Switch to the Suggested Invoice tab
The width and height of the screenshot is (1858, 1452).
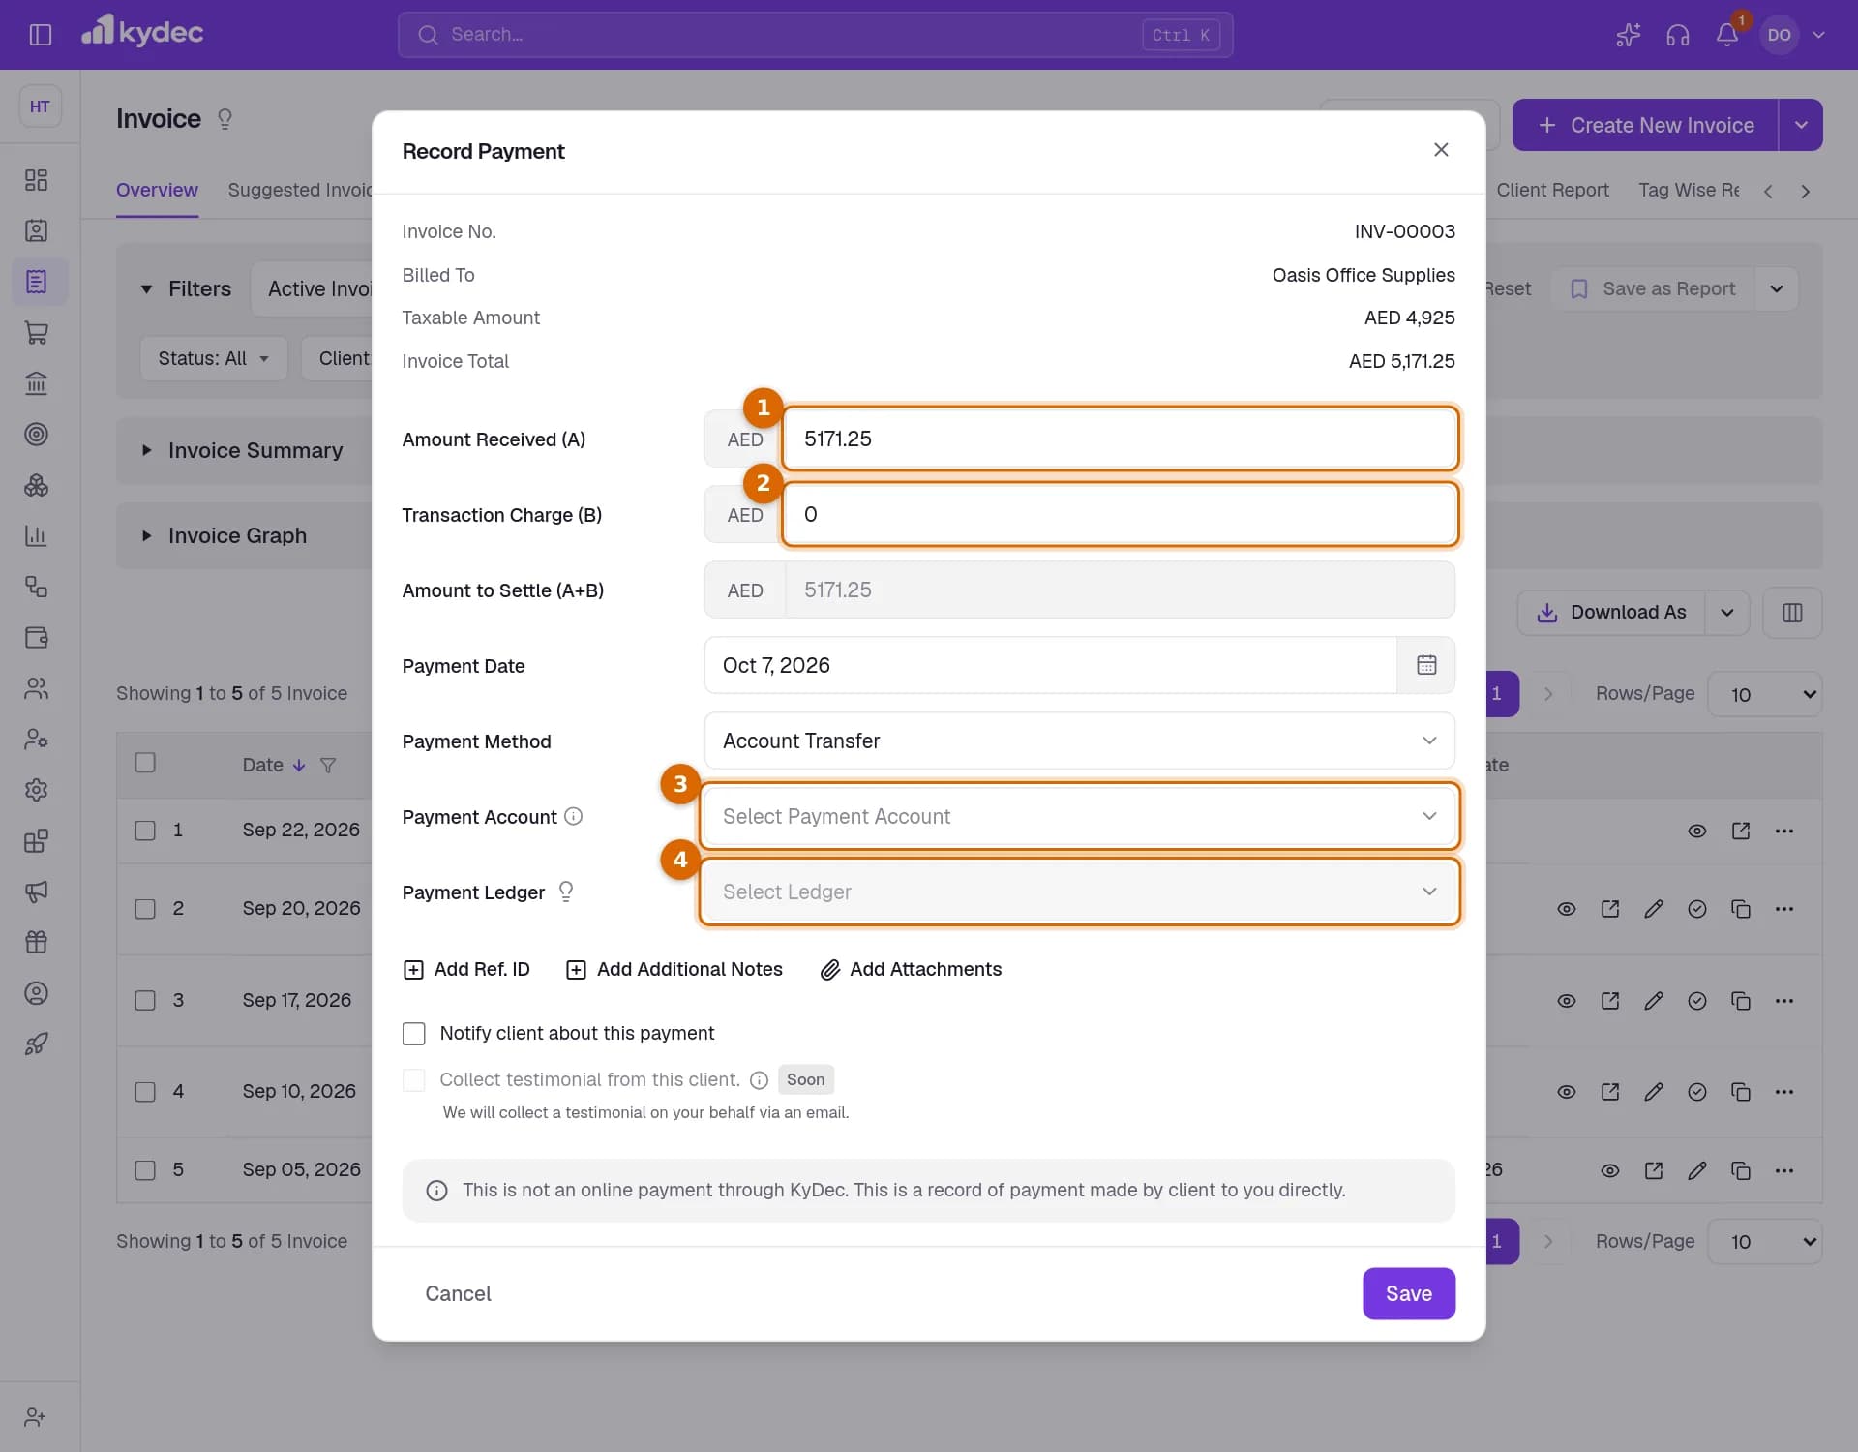(299, 190)
